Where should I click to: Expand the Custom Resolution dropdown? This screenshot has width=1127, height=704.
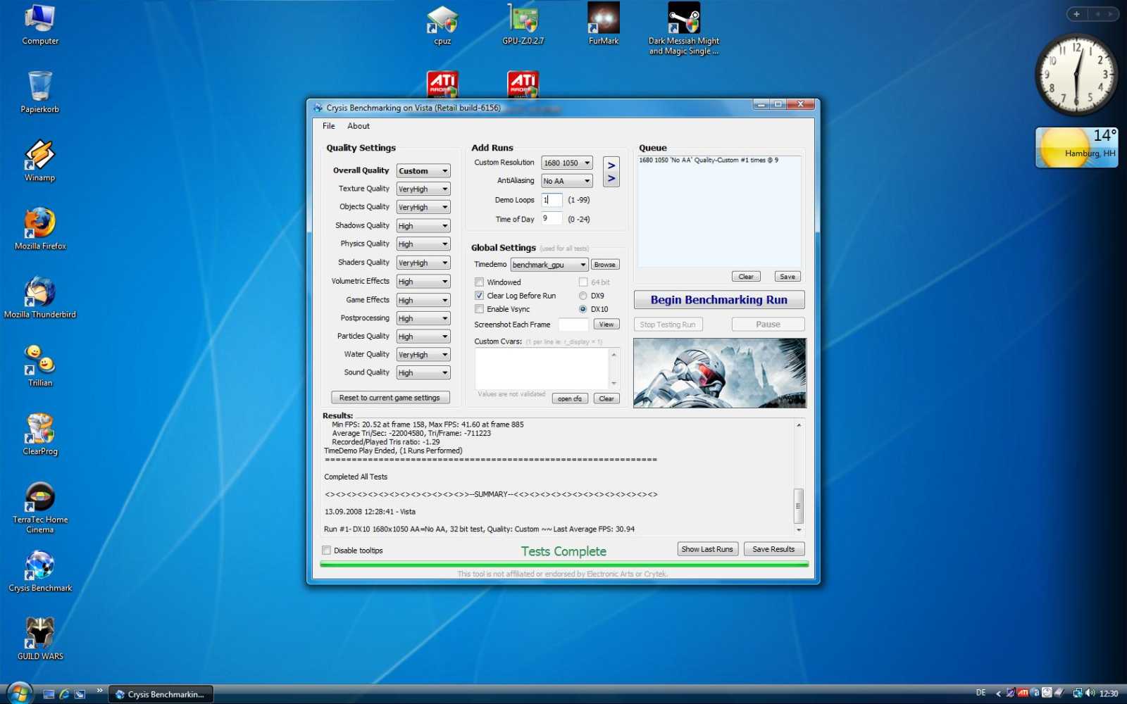click(x=566, y=163)
